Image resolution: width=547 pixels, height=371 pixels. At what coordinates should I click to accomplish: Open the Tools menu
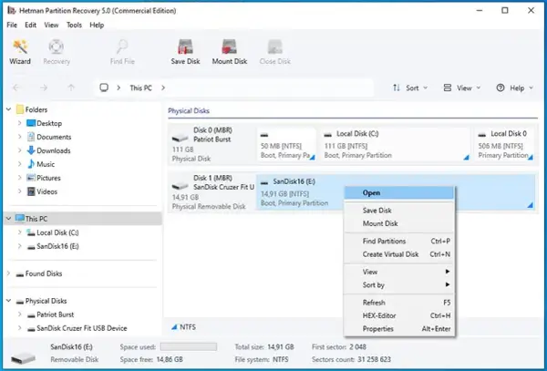click(74, 26)
